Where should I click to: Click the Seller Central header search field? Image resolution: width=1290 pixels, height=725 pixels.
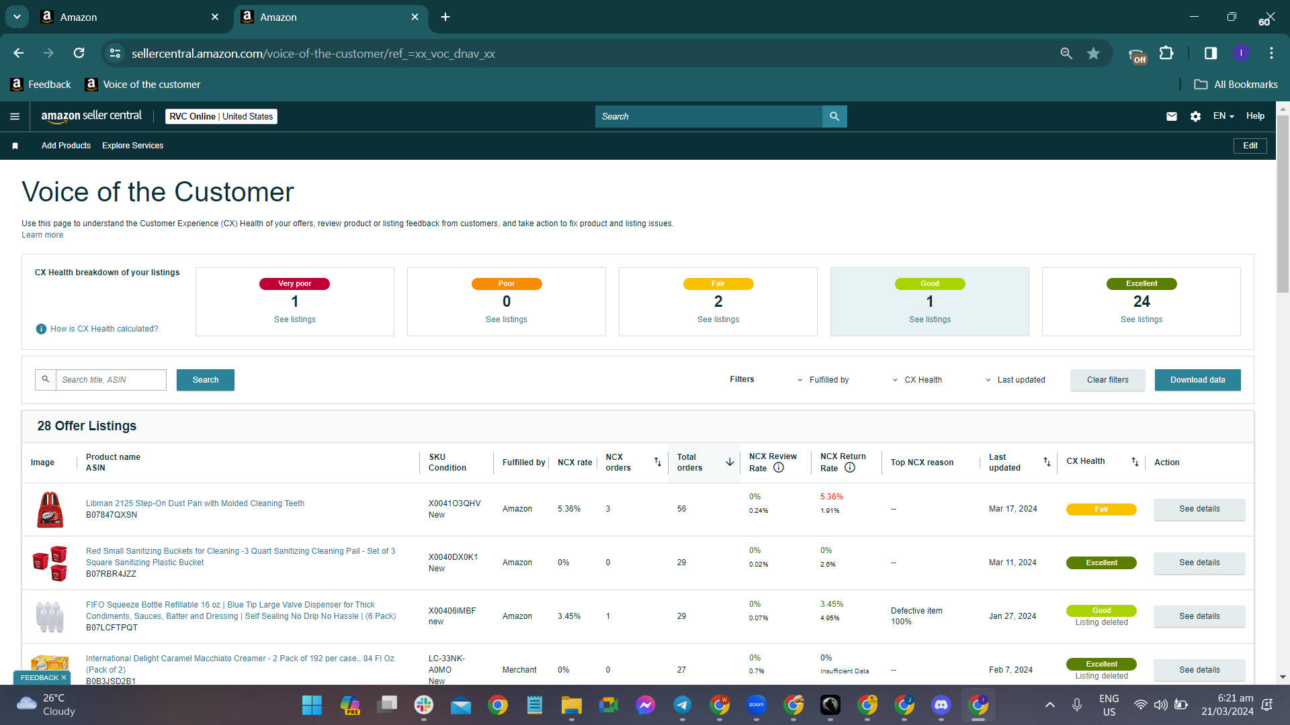click(709, 116)
